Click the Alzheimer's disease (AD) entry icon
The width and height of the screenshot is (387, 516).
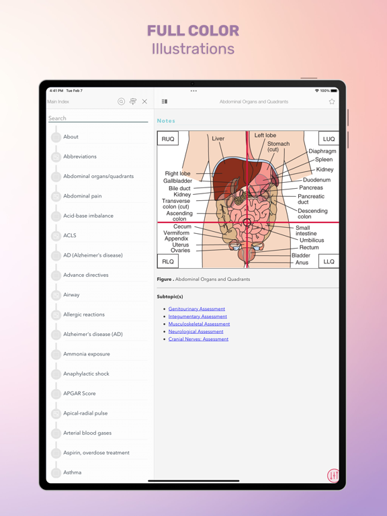point(56,335)
